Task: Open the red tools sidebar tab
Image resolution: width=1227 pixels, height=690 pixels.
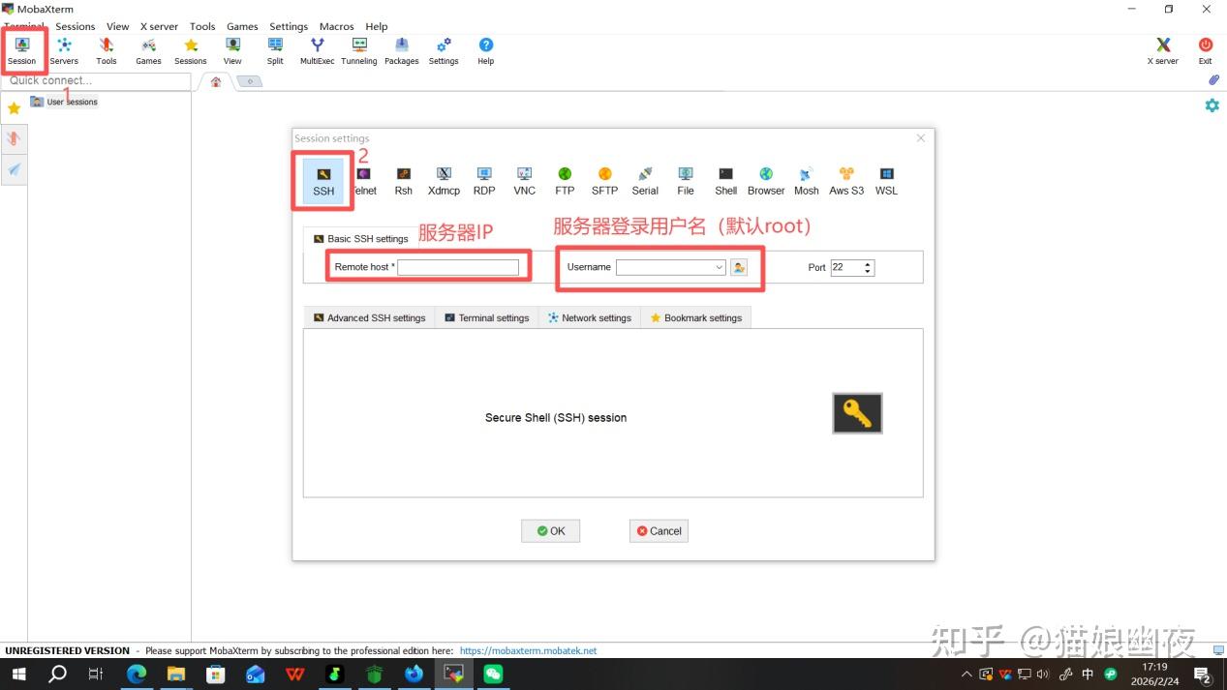Action: [x=14, y=139]
